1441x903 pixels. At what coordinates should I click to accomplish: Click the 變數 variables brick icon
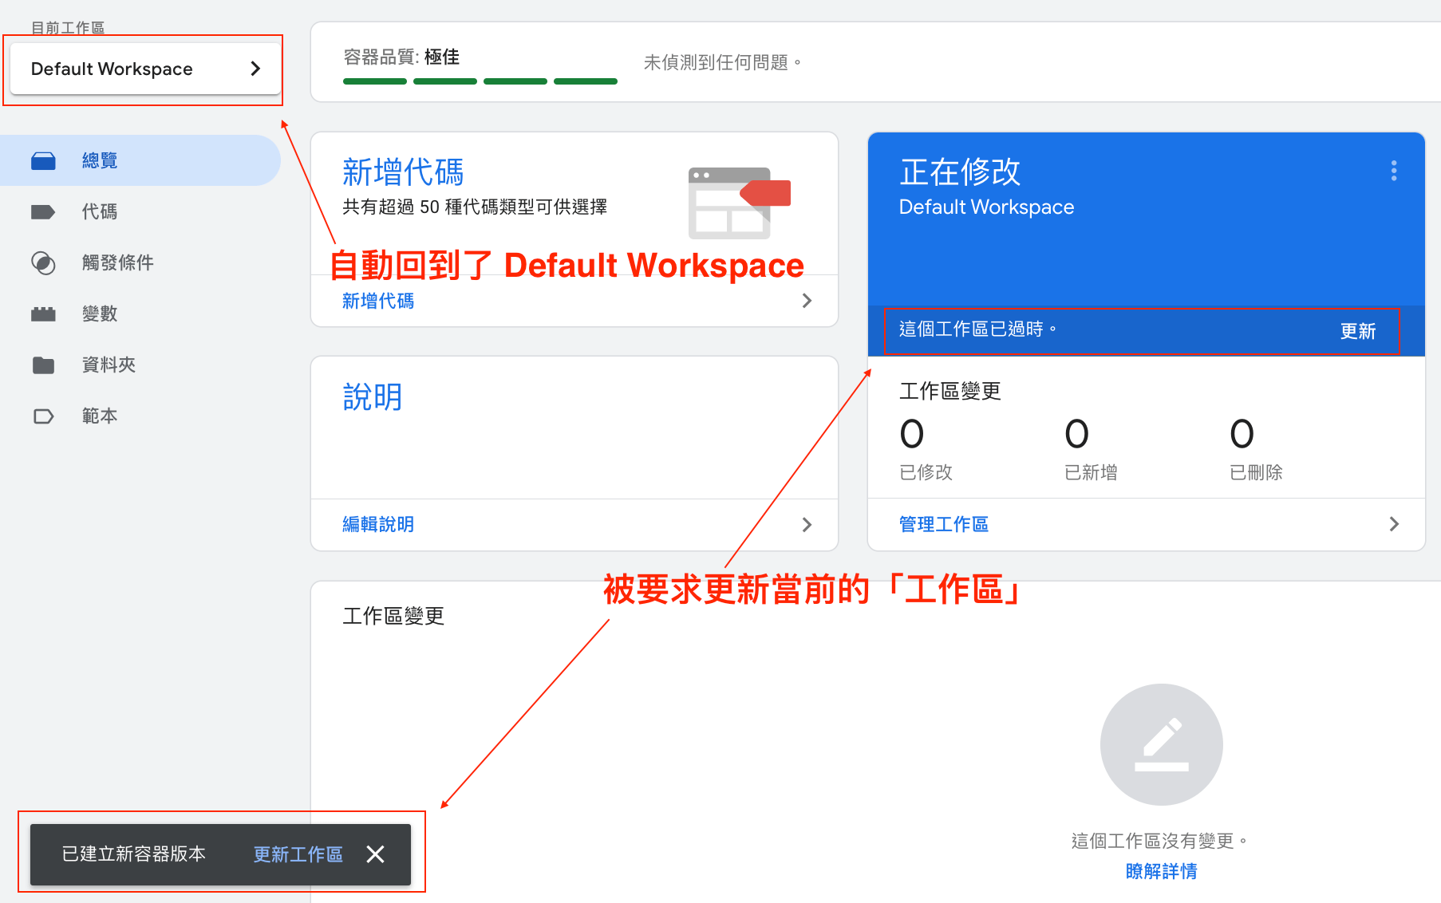(x=43, y=314)
